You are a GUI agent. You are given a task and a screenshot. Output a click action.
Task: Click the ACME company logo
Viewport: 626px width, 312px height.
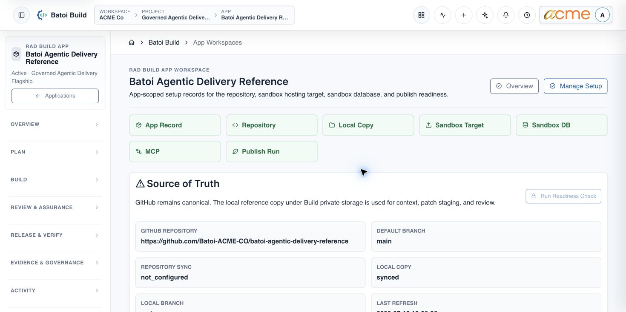567,14
